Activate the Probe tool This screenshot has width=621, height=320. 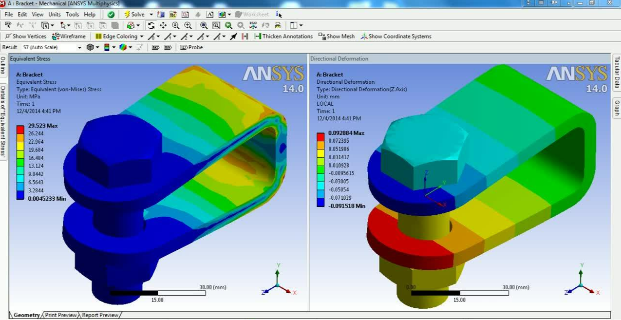pyautogui.click(x=191, y=47)
